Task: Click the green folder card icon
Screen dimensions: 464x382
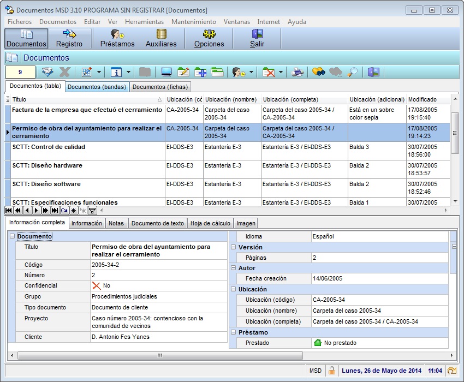Action: coord(217,72)
